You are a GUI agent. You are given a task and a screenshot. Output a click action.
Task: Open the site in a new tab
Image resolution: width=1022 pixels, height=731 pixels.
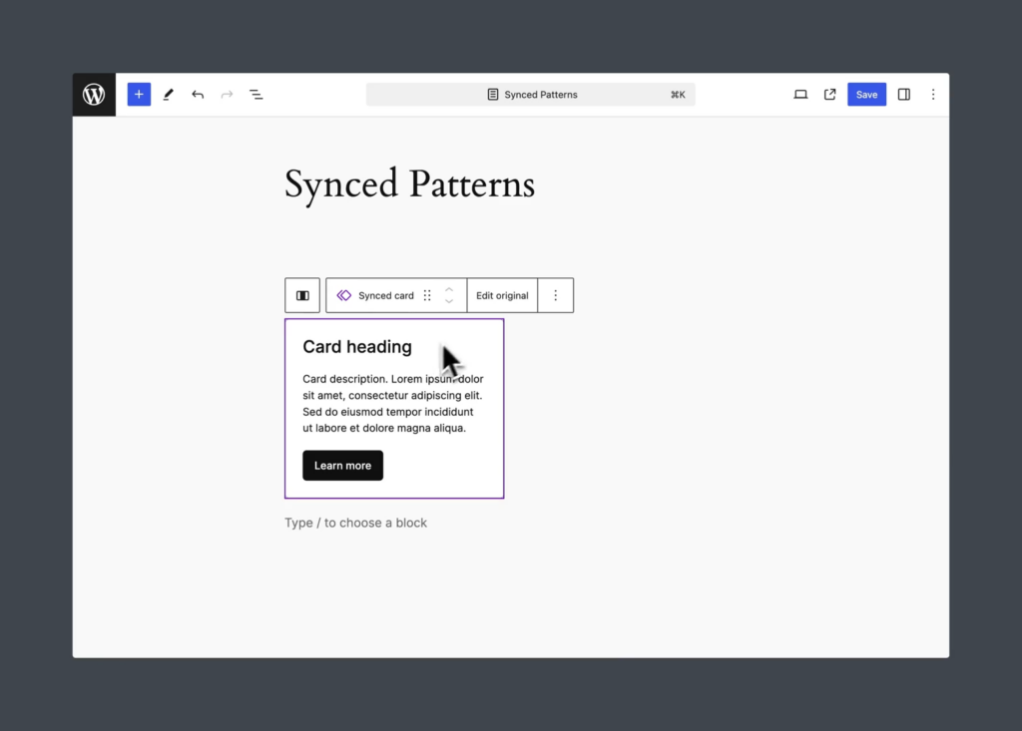[x=830, y=94]
